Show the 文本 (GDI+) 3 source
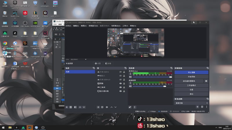 pyautogui.click(x=121, y=80)
